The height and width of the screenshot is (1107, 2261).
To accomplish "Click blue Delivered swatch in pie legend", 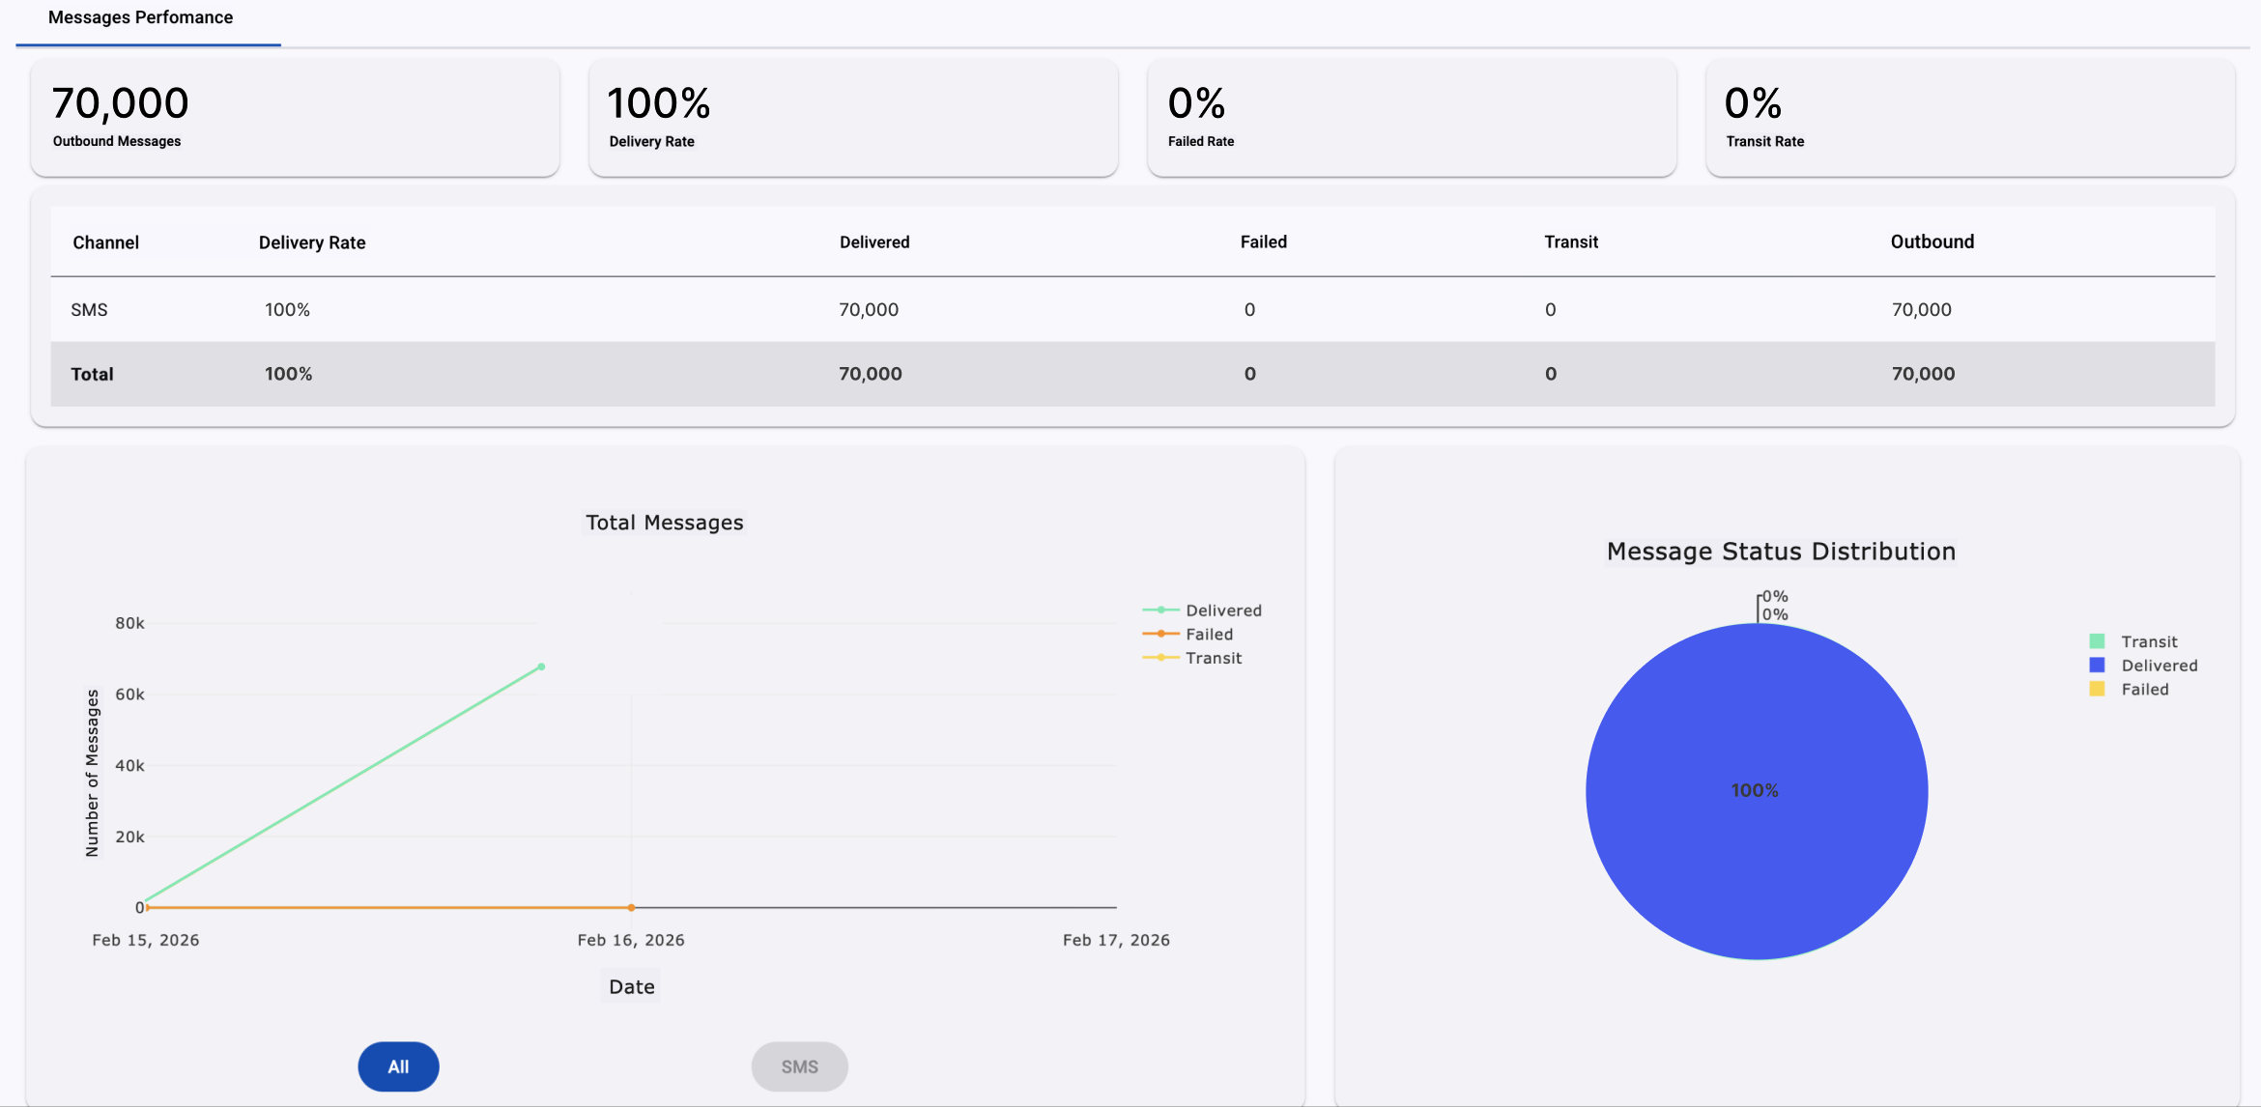I will [x=2097, y=666].
